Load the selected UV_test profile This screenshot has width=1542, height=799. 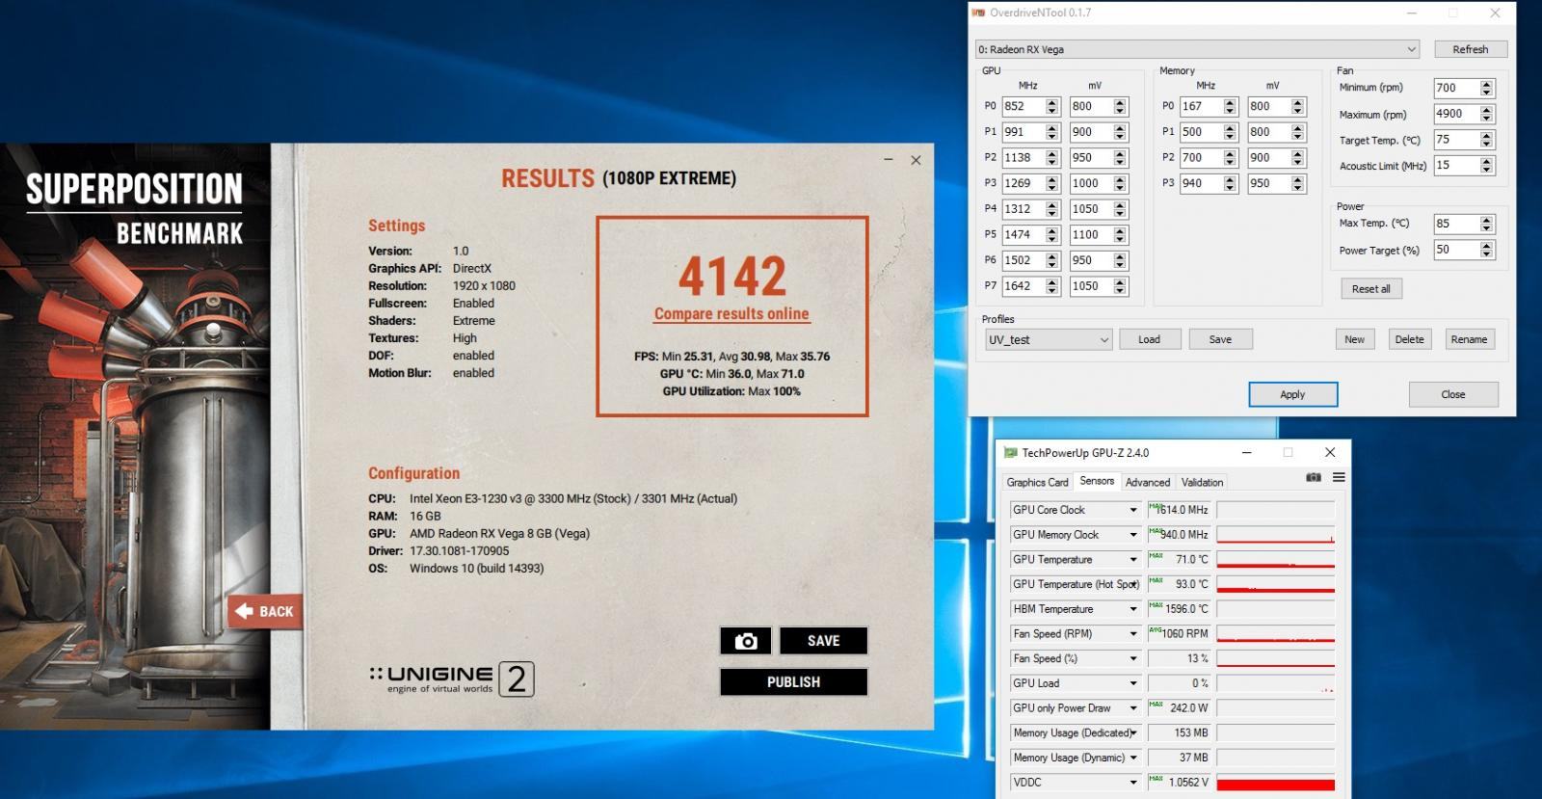coord(1149,339)
